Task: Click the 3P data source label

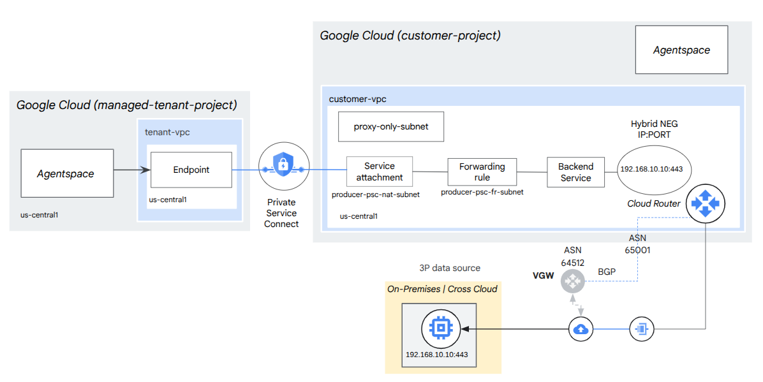Action: (x=446, y=268)
